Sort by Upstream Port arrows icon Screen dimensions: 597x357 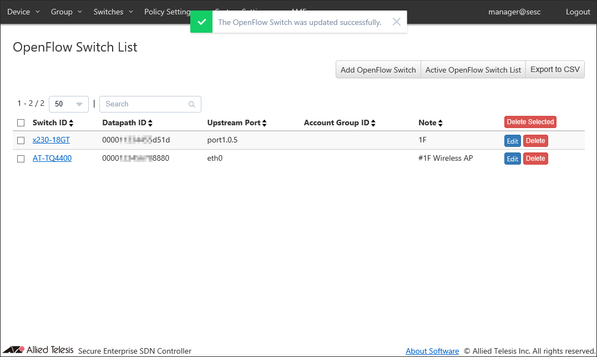265,123
